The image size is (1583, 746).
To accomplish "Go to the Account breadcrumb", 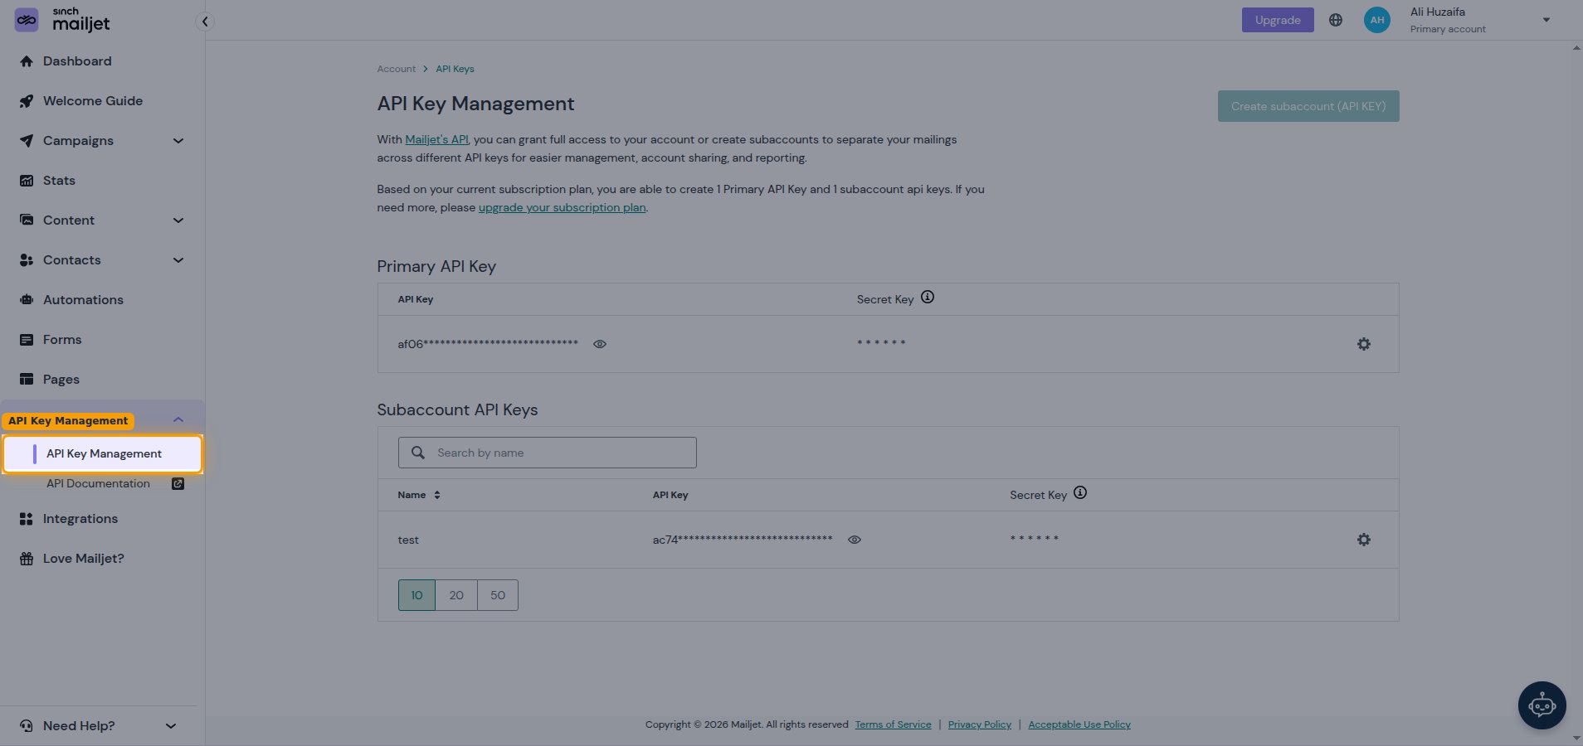I will (x=396, y=69).
